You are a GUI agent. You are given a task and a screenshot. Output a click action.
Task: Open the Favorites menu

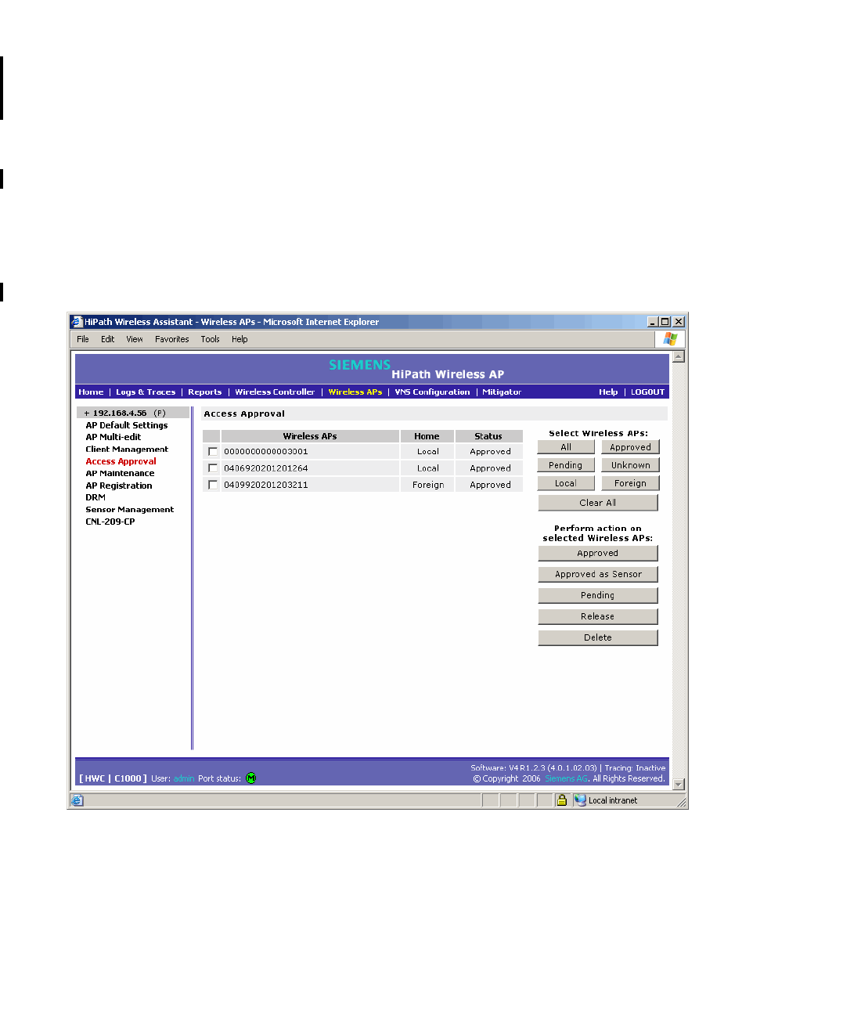(x=172, y=339)
